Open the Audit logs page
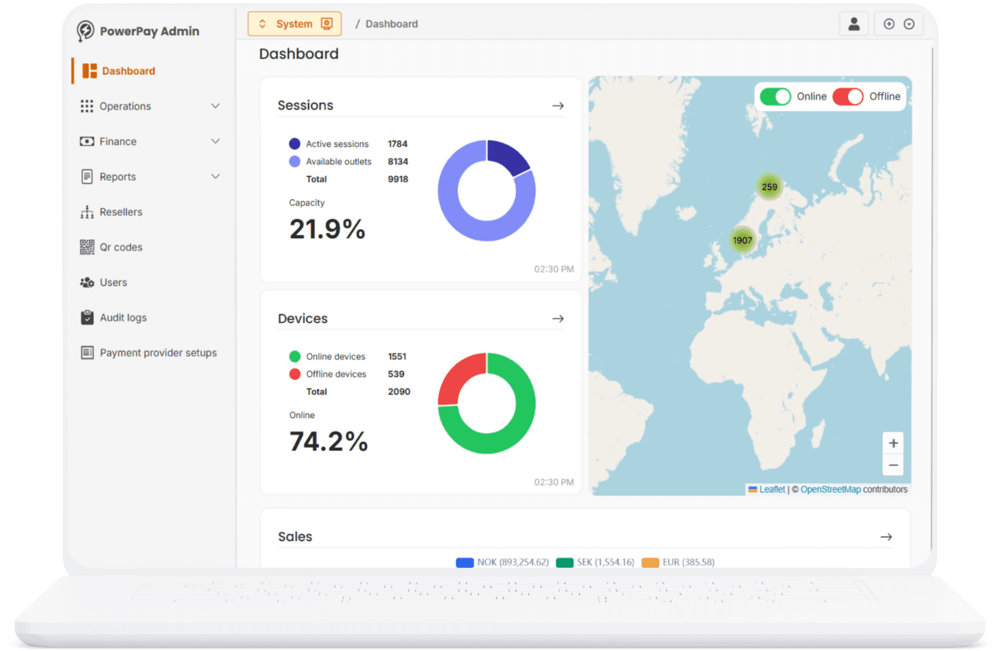This screenshot has height=651, width=1000. point(123,317)
